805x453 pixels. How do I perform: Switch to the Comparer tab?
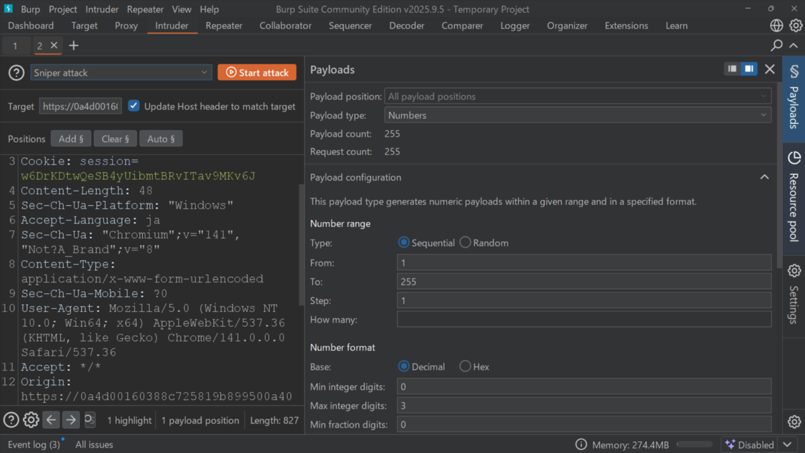click(x=462, y=26)
